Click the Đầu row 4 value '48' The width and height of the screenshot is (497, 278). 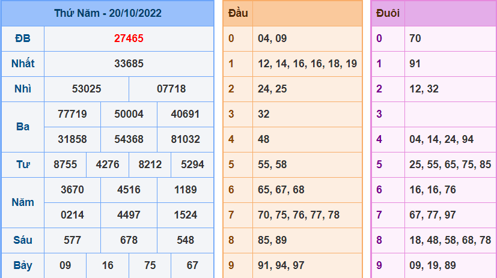click(264, 139)
